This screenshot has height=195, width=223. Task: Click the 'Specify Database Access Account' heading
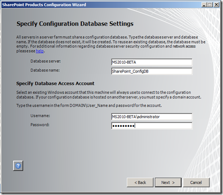tap(55, 83)
